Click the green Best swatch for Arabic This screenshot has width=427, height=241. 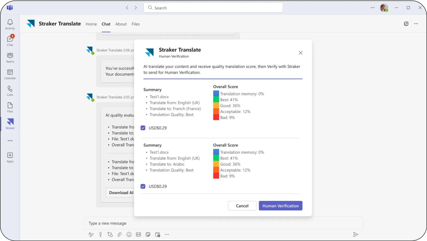216,158
